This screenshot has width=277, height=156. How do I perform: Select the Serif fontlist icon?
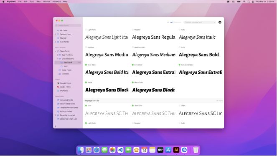click(x=62, y=66)
